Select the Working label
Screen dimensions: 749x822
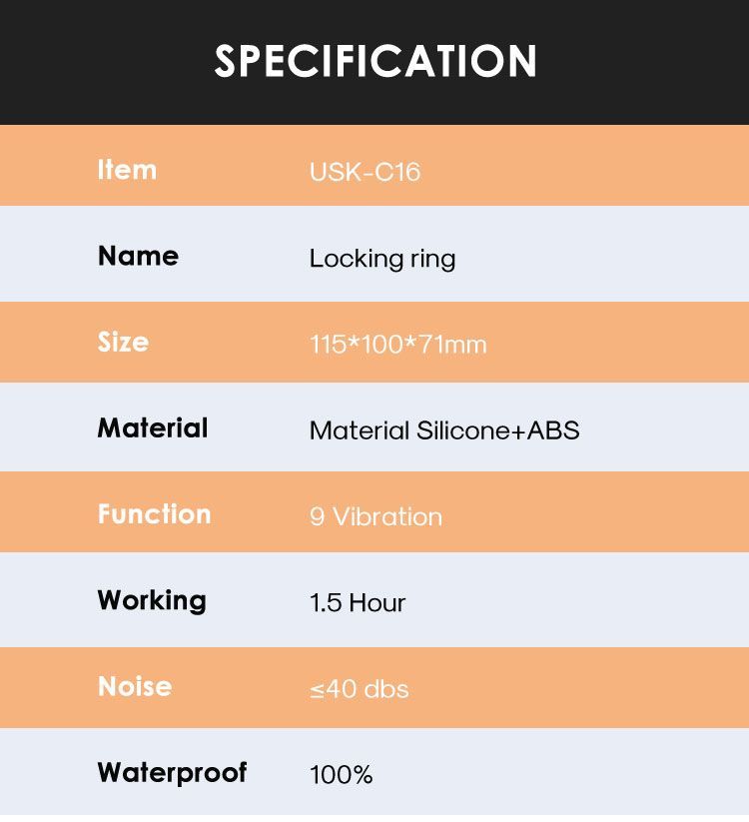tap(152, 601)
